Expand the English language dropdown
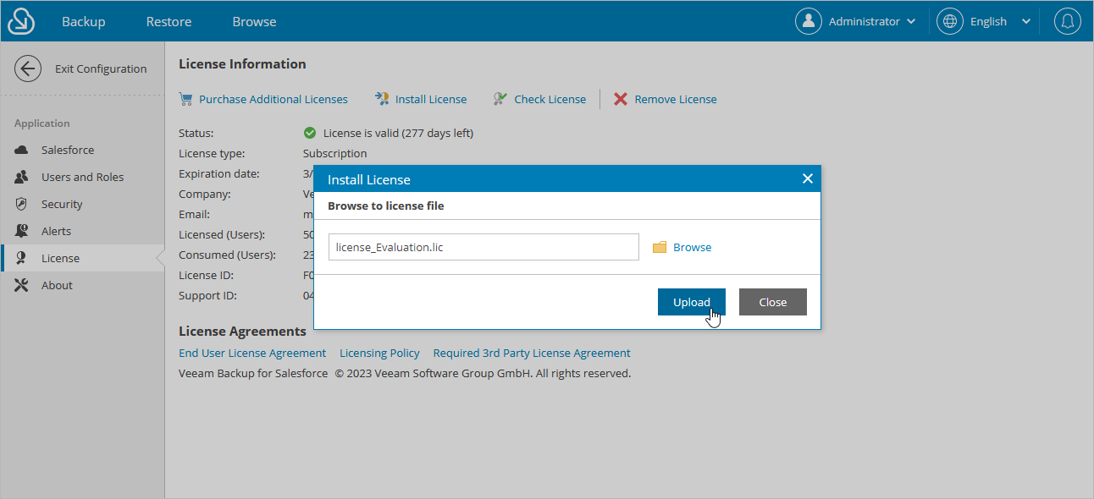Screen dimensions: 1094x499 coord(1026,22)
